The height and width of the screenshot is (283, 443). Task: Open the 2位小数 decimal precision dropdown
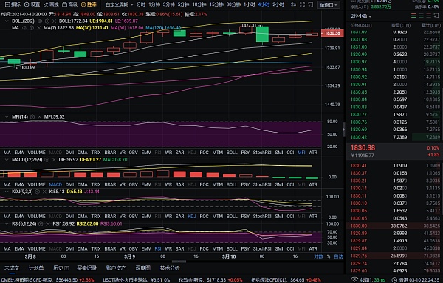pyautogui.click(x=361, y=16)
